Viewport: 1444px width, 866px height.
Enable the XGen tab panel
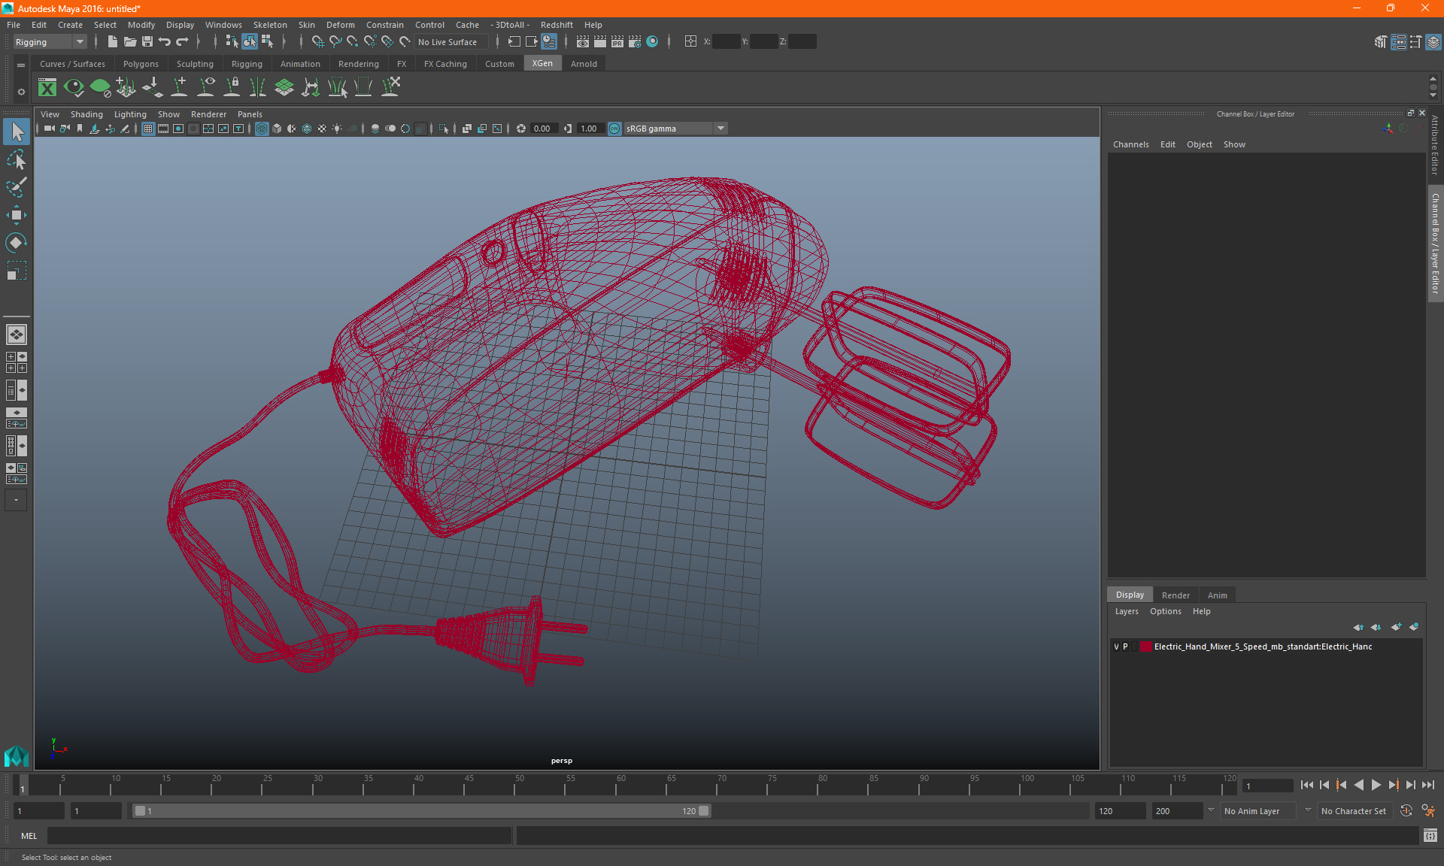click(541, 64)
